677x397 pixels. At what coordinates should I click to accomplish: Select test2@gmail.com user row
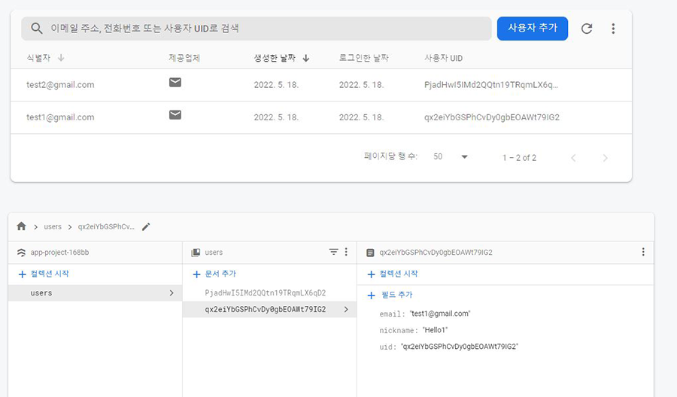tap(320, 85)
